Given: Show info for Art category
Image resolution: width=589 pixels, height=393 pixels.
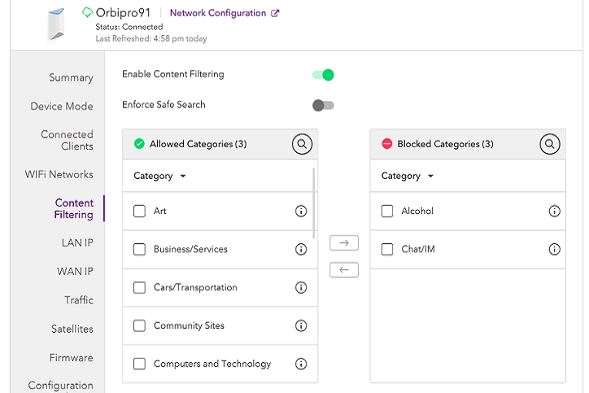Looking at the screenshot, I should pos(301,212).
